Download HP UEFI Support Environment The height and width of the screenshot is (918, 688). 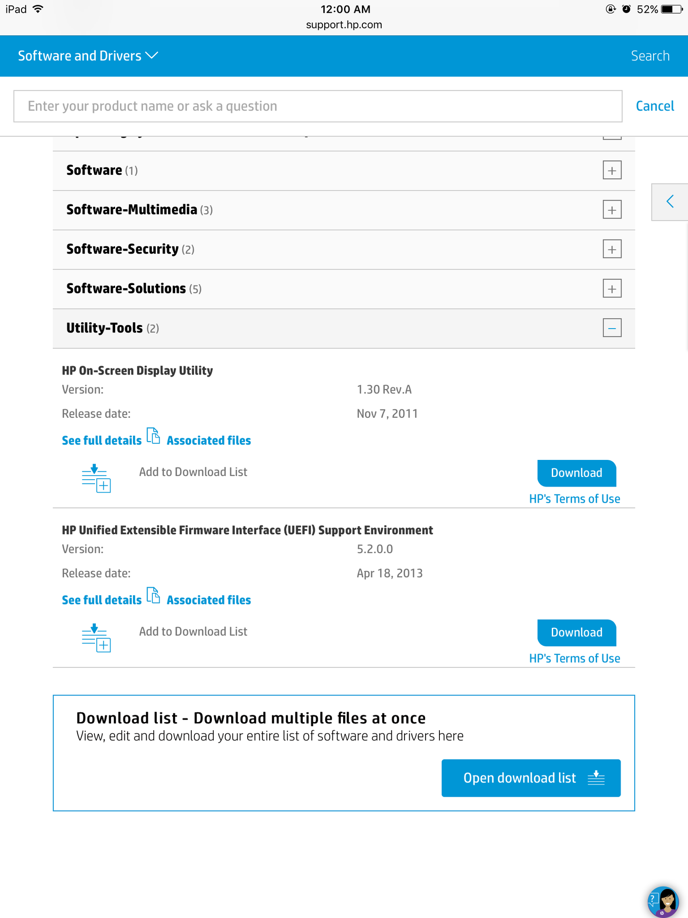577,633
